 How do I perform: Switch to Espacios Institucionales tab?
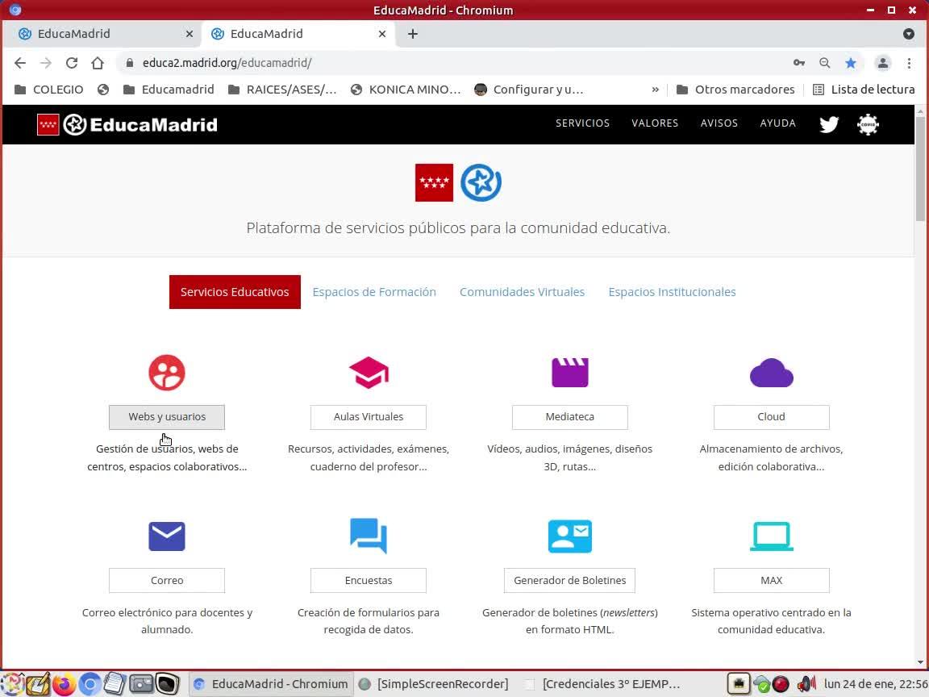pos(672,291)
